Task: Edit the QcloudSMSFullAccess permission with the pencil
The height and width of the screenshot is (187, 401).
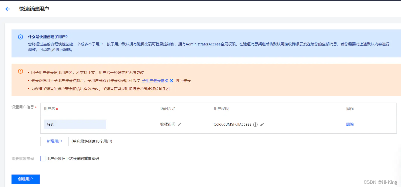Action: tap(262, 124)
